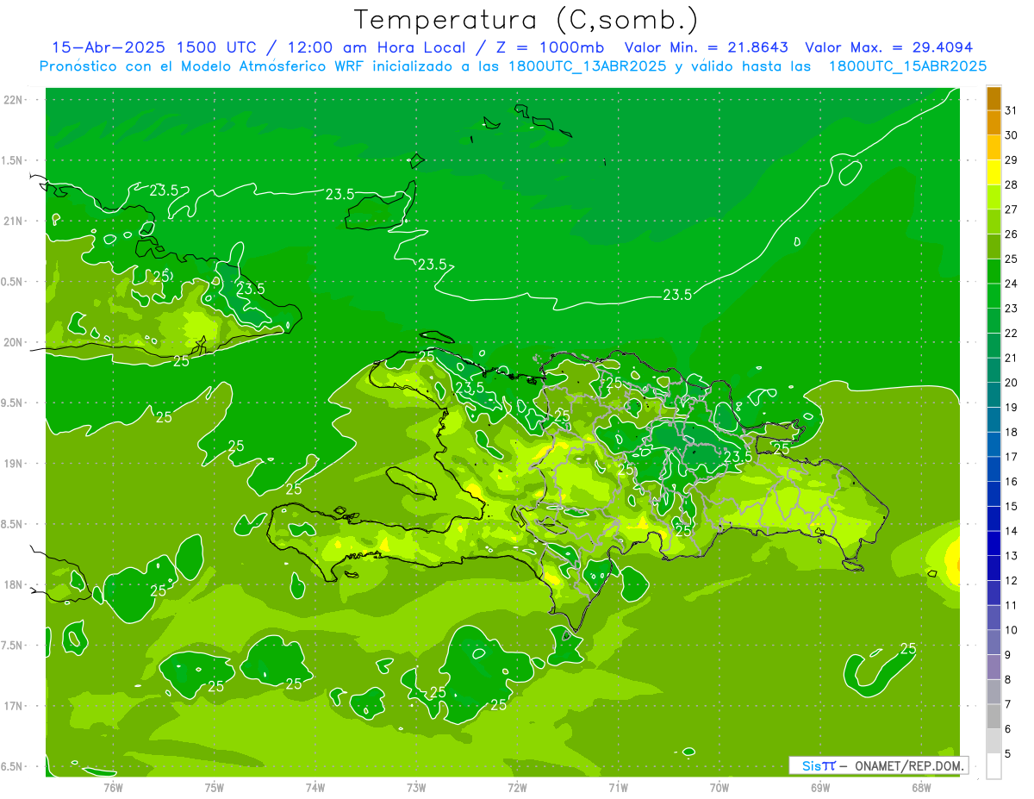Click the '20N' latitude axis label
Image resolution: width=1034 pixels, height=799 pixels.
tap(13, 342)
